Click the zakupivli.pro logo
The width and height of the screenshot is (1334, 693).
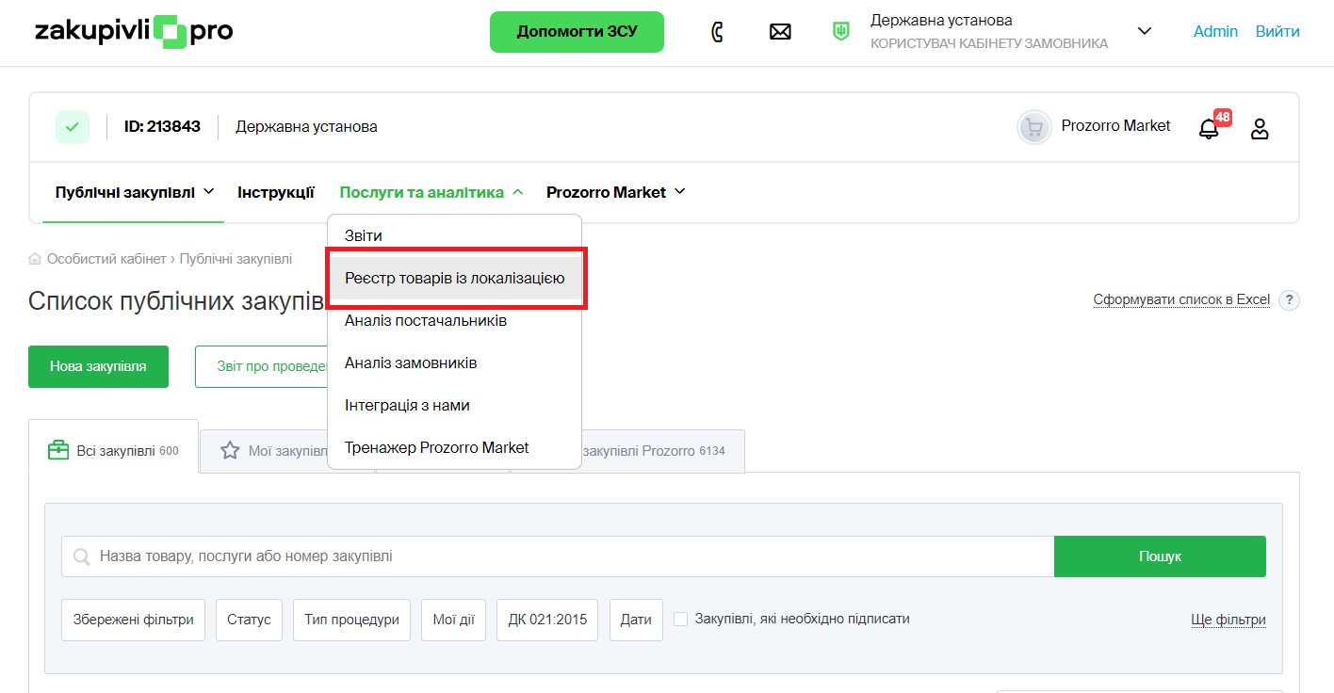click(x=134, y=32)
